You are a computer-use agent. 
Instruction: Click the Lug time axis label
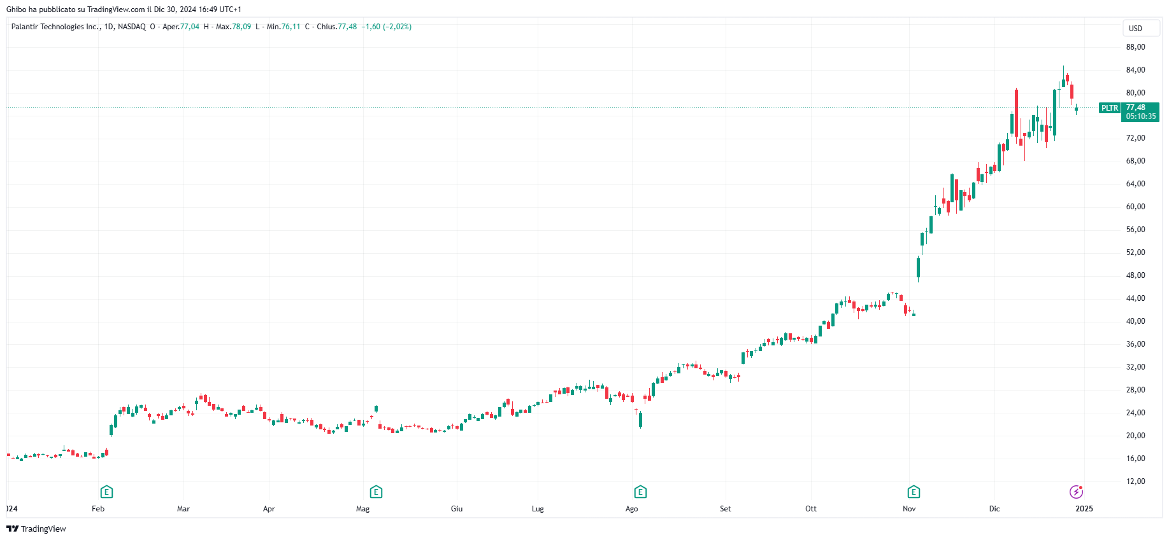(x=538, y=509)
